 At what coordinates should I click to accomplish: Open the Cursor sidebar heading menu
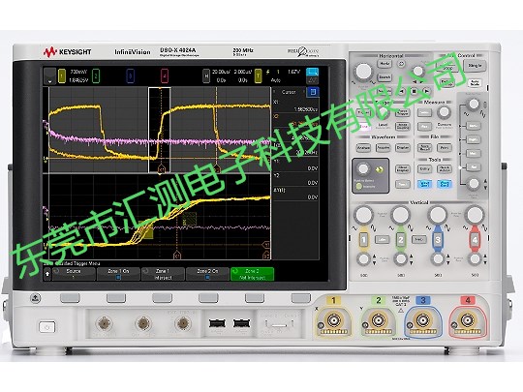tap(289, 92)
